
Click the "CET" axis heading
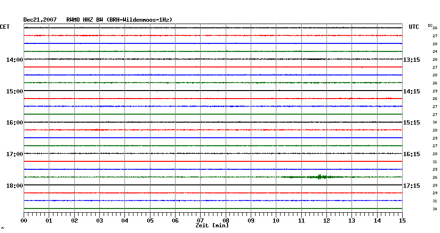4,27
